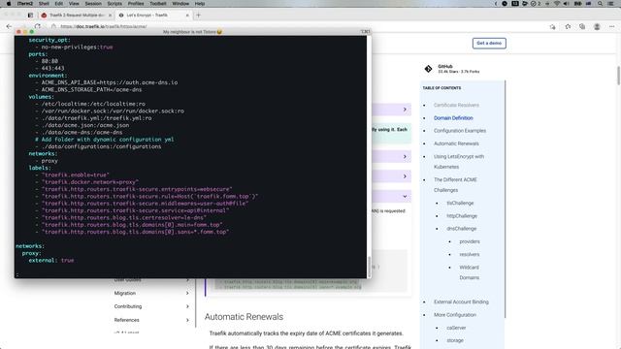
Task: Open the Apple menu
Action: click(9, 4)
